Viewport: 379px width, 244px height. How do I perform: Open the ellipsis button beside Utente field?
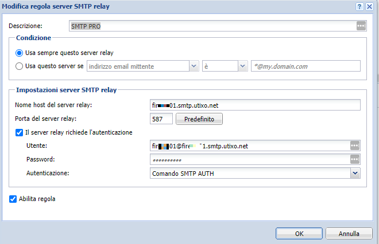coord(355,145)
